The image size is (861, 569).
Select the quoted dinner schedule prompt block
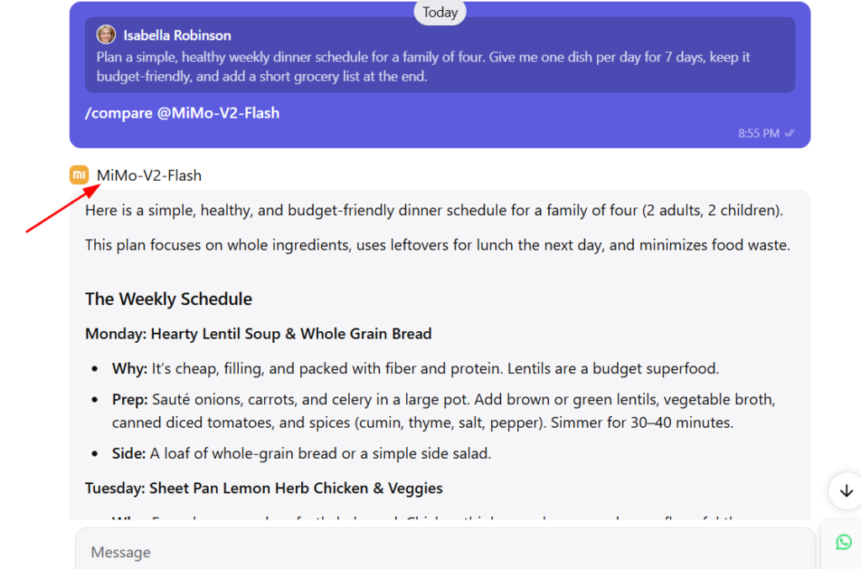(x=440, y=55)
